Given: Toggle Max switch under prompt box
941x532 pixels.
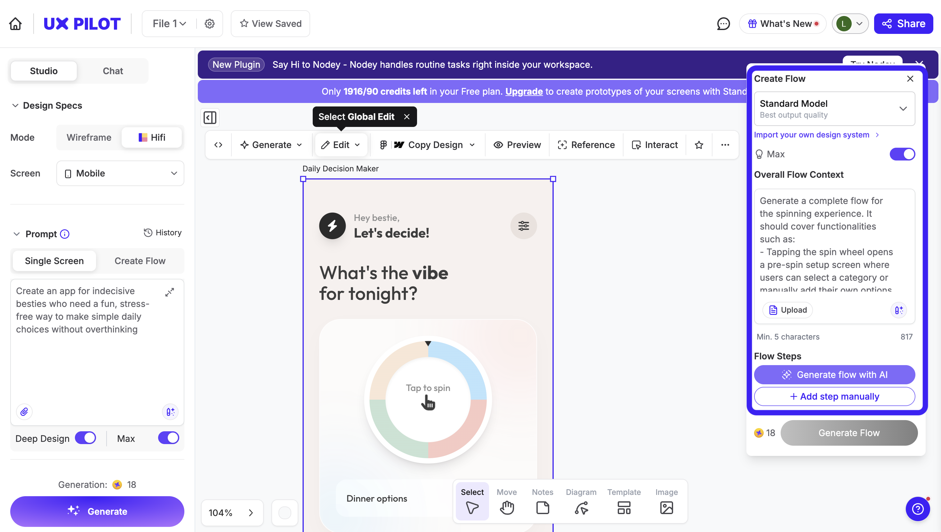Looking at the screenshot, I should [x=168, y=438].
